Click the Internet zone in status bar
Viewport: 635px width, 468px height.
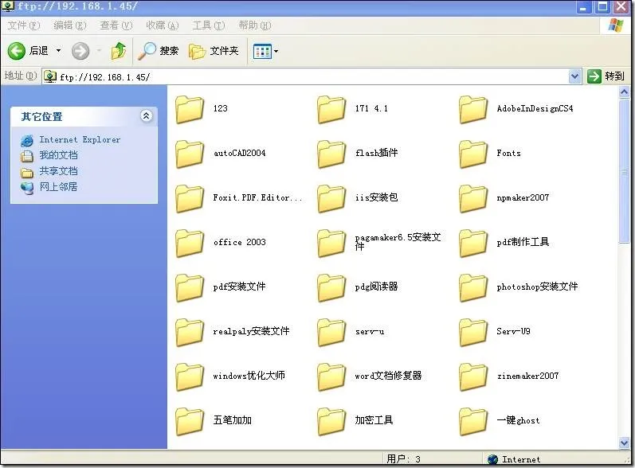click(515, 459)
